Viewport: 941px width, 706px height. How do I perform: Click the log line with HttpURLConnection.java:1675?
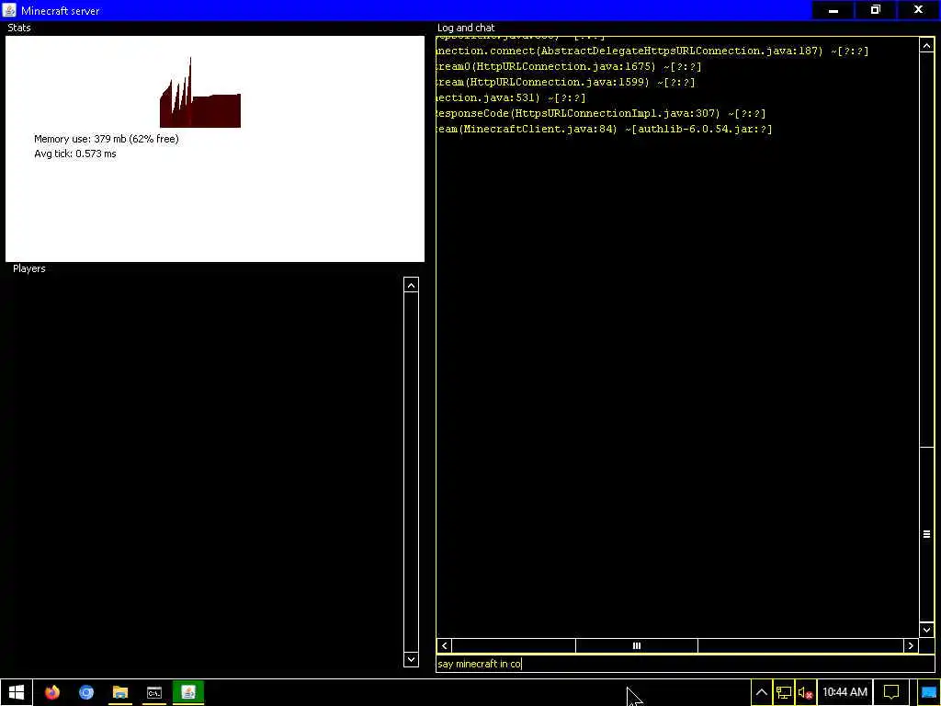pyautogui.click(x=569, y=66)
